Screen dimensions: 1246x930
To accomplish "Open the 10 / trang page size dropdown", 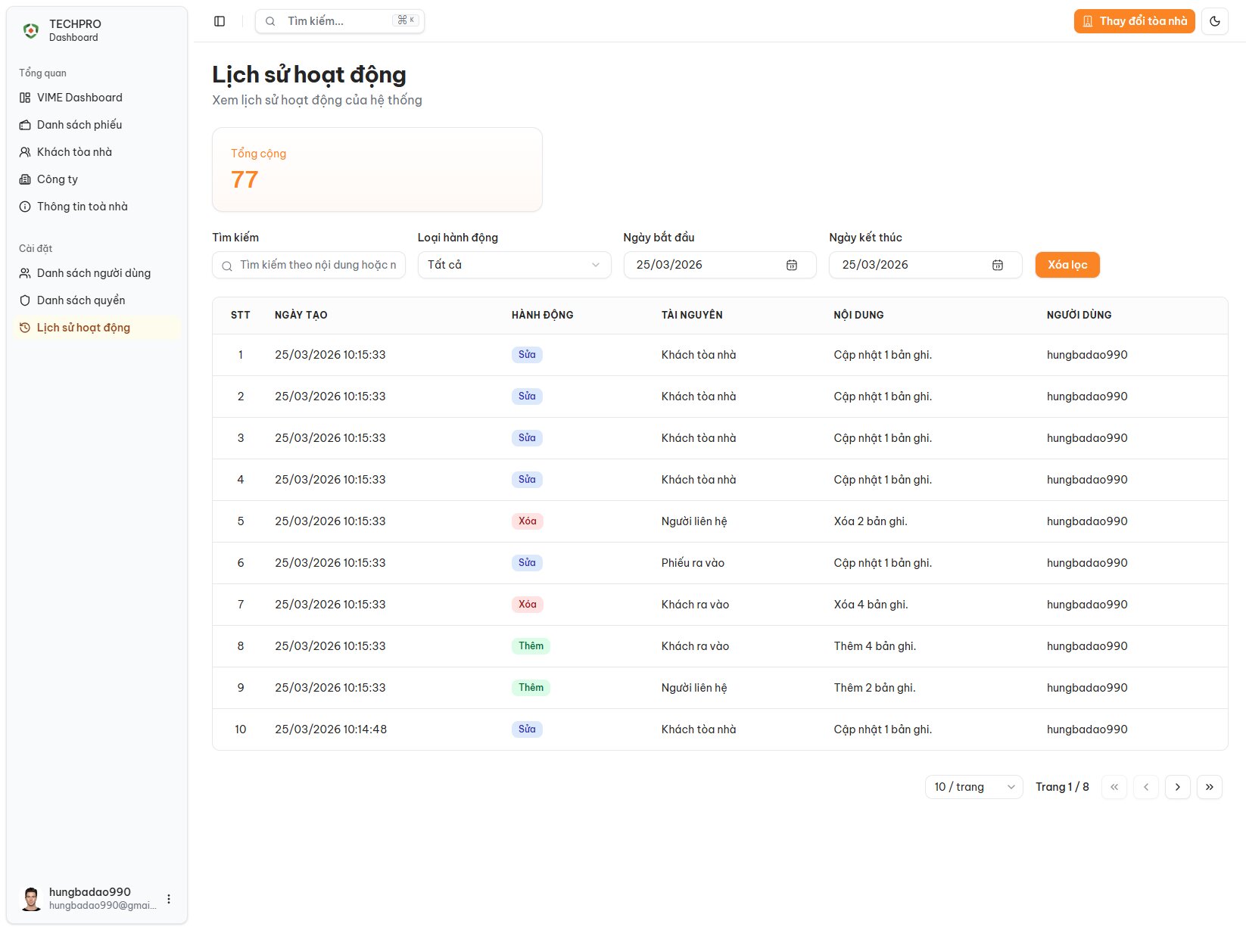I will click(973, 787).
